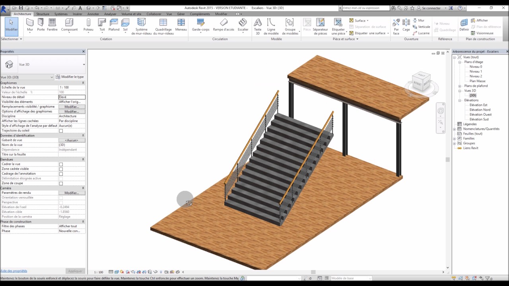
Task: Select the Modifier tool in ribbon
Action: [x=11, y=26]
